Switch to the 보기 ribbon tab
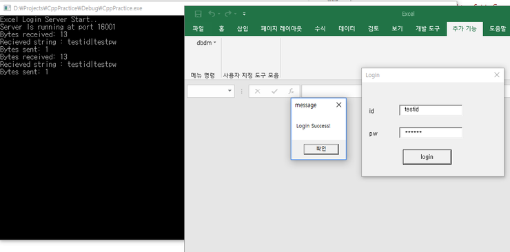Viewport: 510px width, 252px height. tap(397, 29)
